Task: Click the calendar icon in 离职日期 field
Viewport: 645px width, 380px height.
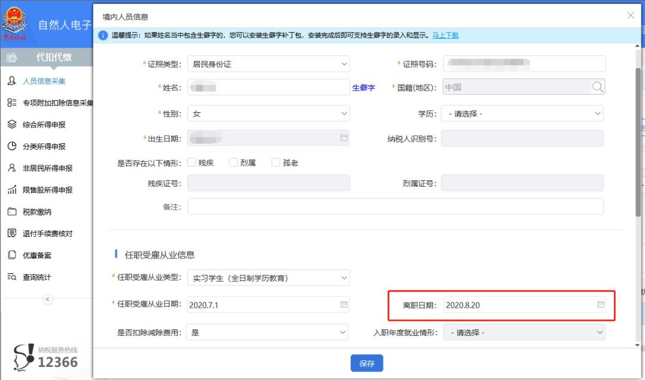Action: (x=600, y=305)
